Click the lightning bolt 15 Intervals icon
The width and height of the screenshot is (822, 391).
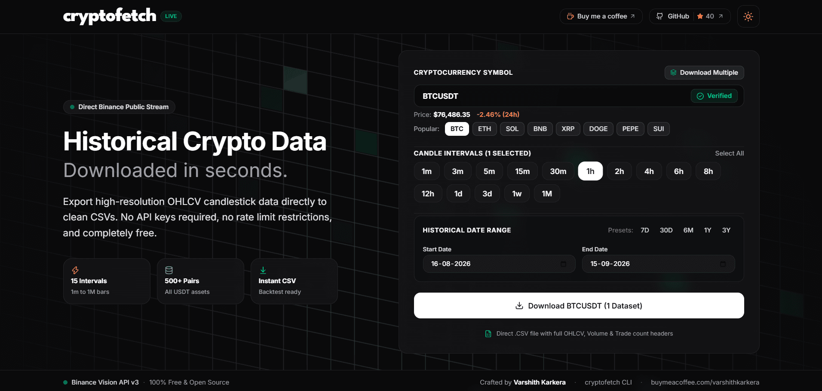pos(75,270)
